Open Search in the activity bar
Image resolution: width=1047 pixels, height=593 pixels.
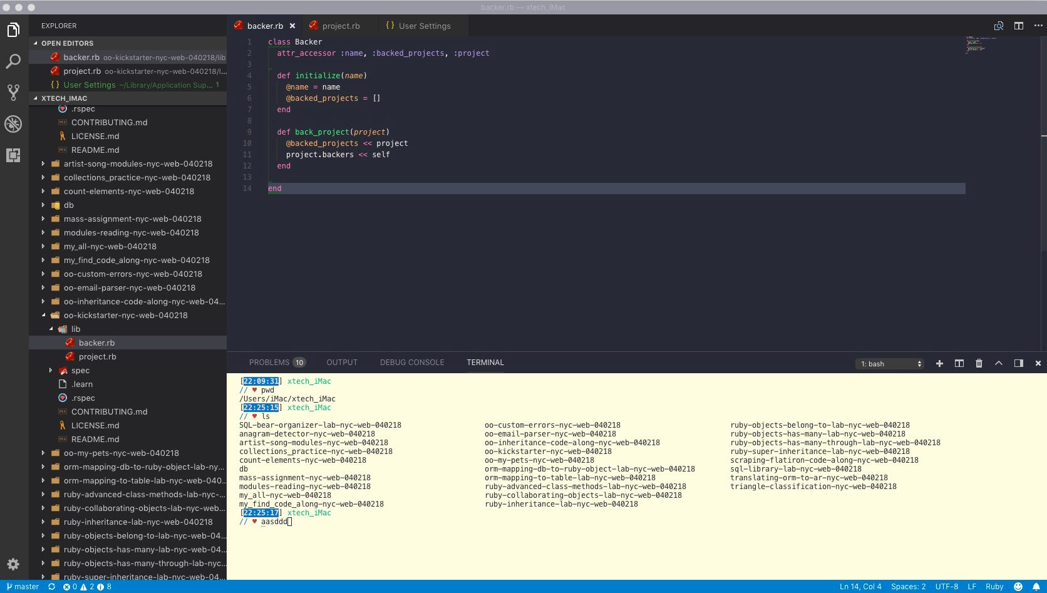pos(13,61)
